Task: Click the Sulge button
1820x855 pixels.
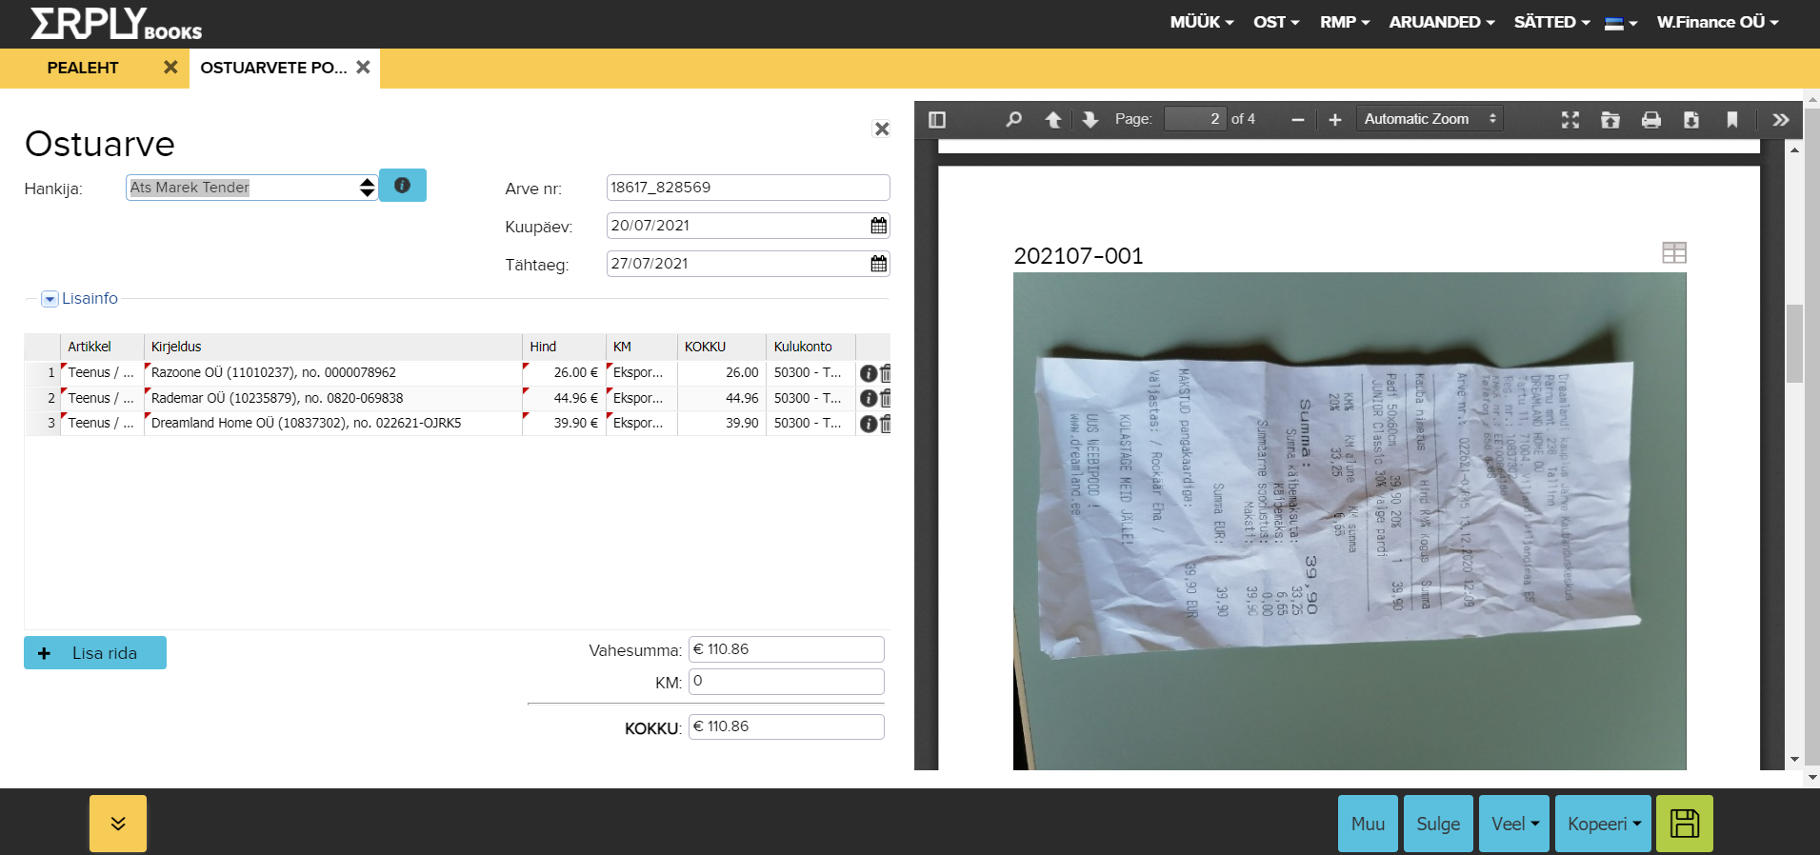Action: (x=1438, y=824)
